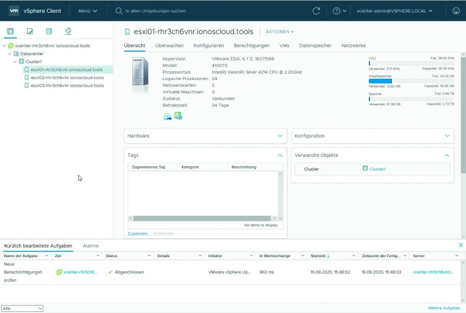Open the Storage inventory view icon
This screenshot has height=313, width=466.
49,31
